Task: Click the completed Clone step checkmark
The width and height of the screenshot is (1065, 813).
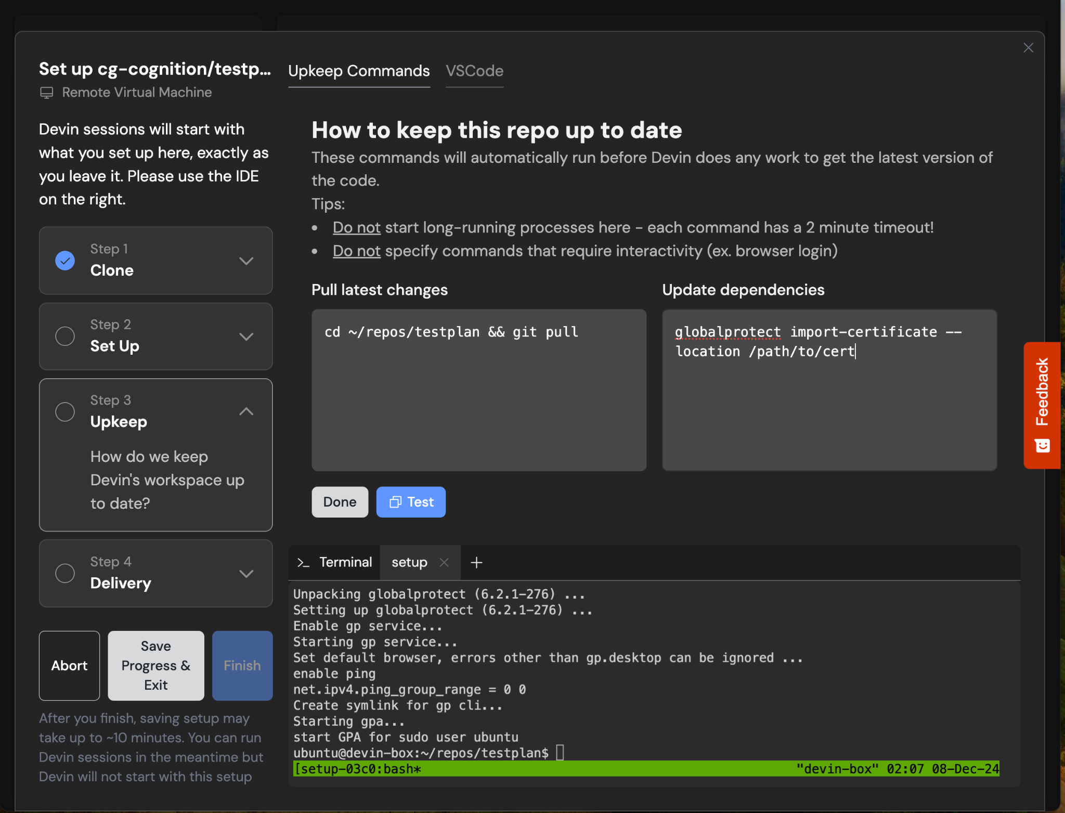Action: (65, 260)
